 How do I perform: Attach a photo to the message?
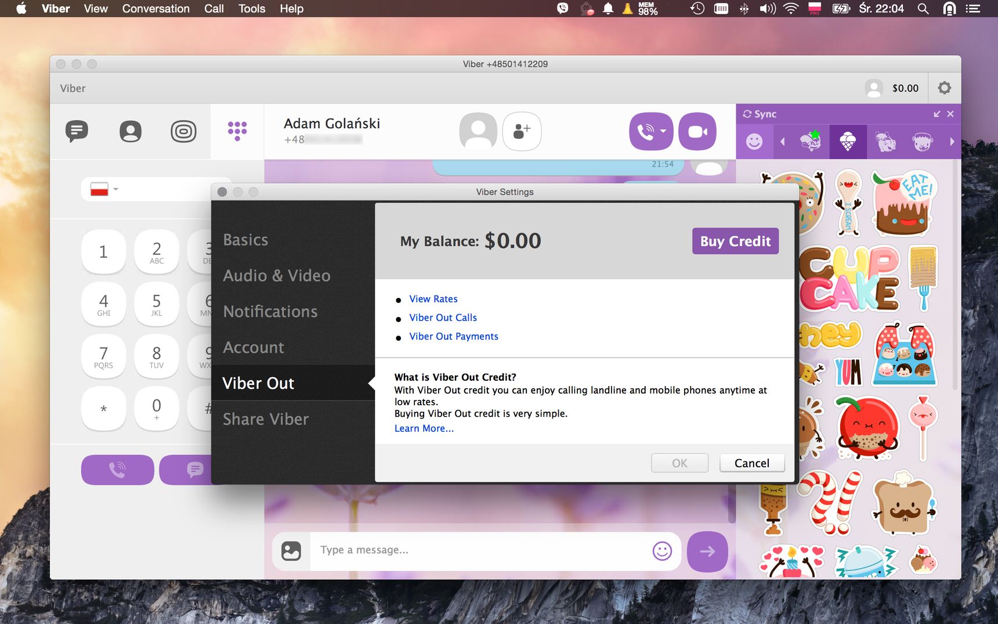point(291,550)
